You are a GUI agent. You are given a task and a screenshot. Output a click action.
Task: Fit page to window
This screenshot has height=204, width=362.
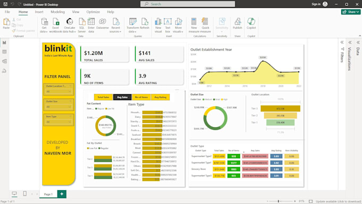coord(311,201)
